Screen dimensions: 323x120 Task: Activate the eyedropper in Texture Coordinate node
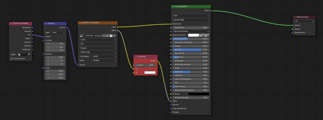pos(29,55)
